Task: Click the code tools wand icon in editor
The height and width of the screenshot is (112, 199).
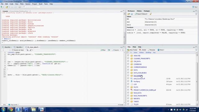Action: 30,50
